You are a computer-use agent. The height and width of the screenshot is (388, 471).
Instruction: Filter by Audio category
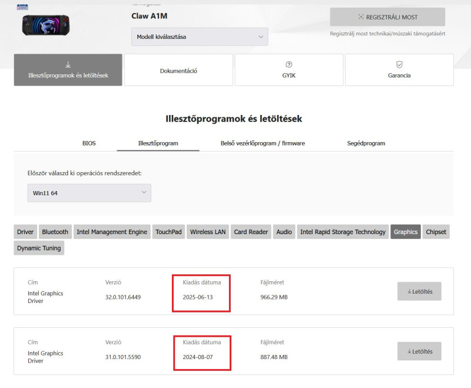[x=284, y=232]
